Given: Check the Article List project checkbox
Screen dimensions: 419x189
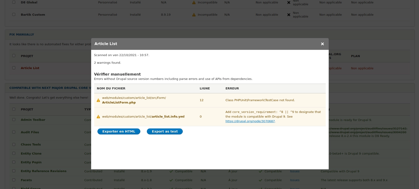Looking at the screenshot, I should click(x=14, y=68).
